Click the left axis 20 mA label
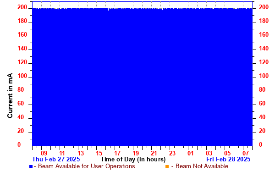Screen dimensions: 275x171 point(21,131)
